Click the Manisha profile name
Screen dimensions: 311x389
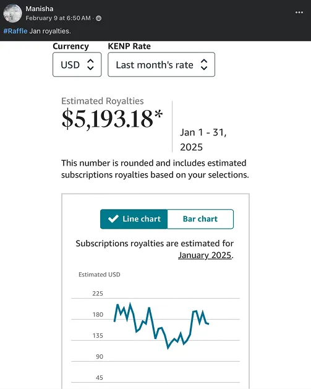coord(40,9)
